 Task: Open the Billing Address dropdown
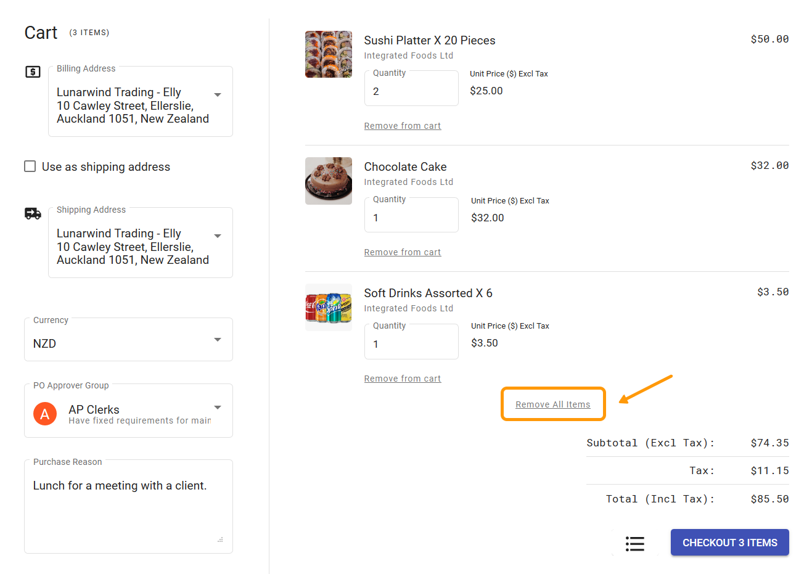(217, 94)
